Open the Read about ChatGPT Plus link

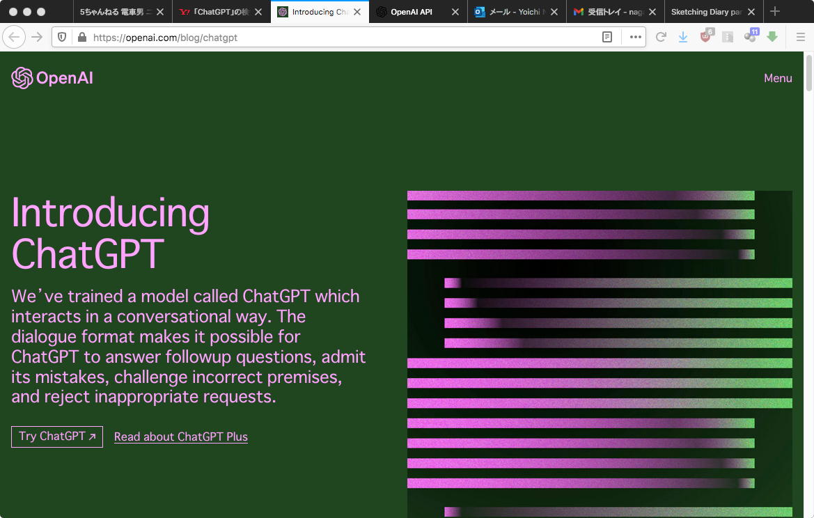click(180, 437)
